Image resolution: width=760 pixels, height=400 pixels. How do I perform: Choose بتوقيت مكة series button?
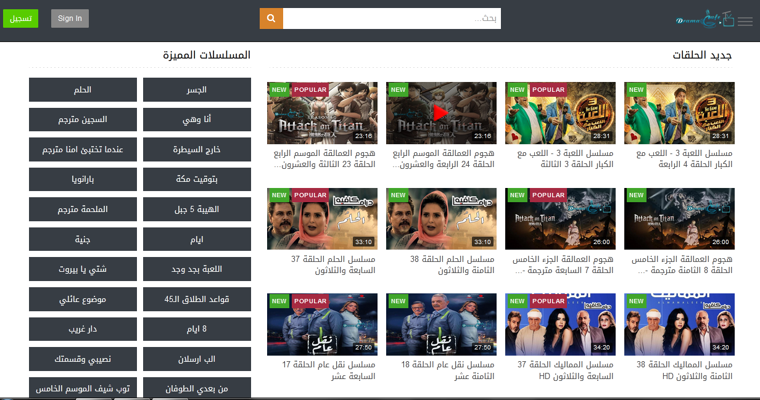point(197,179)
